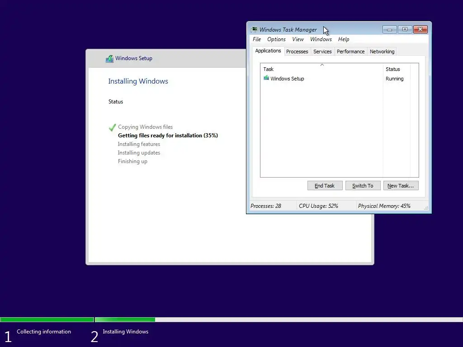Click the Running status cell

[x=394, y=79]
